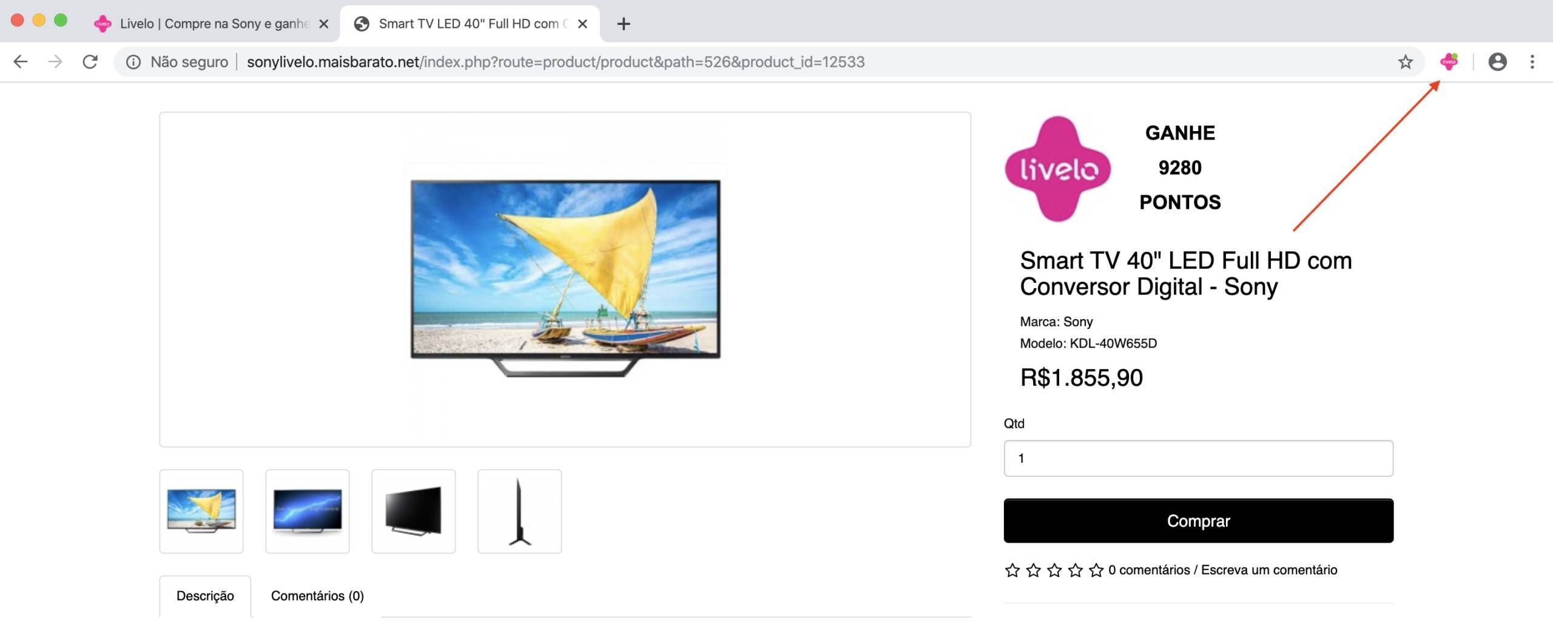Viewport: 1553px width, 622px height.
Task: Close the Smart TV LED tab
Action: click(x=582, y=24)
